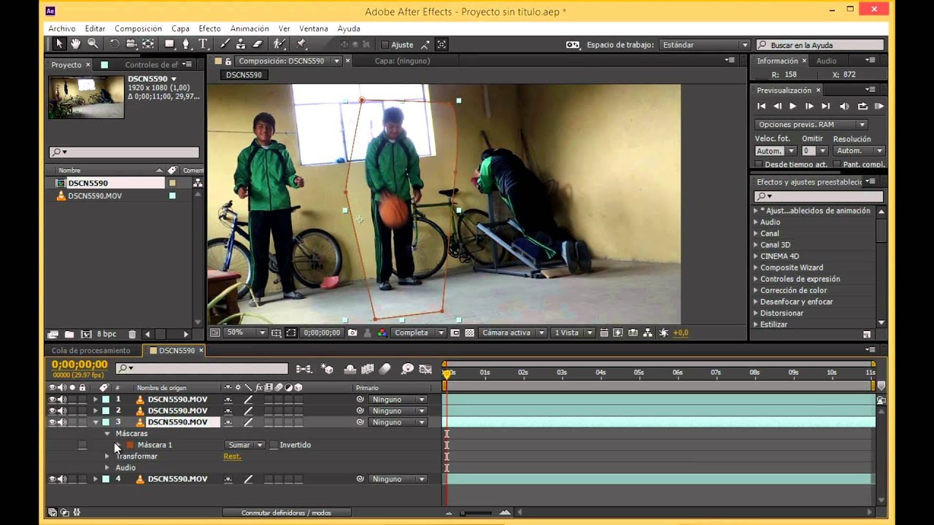The image size is (934, 525).
Task: Enable Desde tiempo act. checkbox
Action: pos(759,164)
